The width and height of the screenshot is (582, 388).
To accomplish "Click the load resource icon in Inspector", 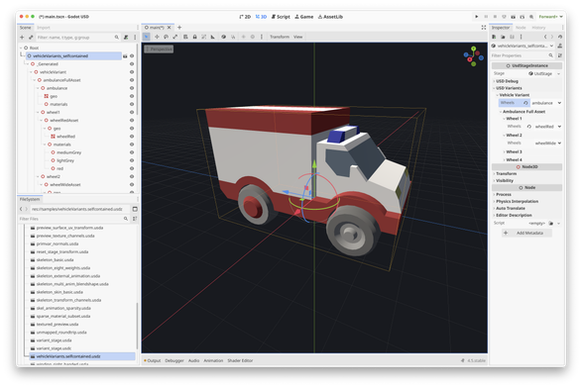I will point(503,37).
